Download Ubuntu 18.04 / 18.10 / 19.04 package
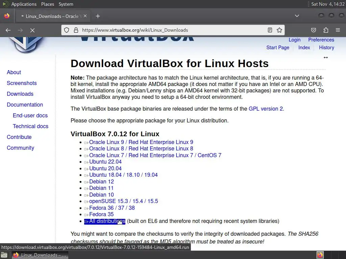 123,175
